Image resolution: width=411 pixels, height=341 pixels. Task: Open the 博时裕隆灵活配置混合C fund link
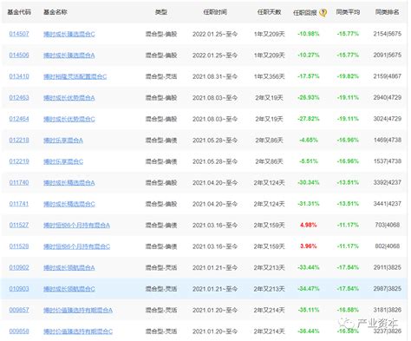pyautogui.click(x=75, y=76)
